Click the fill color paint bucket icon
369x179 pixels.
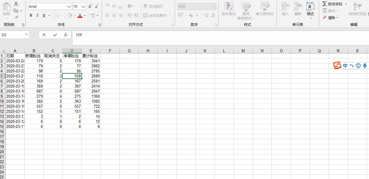coord(70,15)
